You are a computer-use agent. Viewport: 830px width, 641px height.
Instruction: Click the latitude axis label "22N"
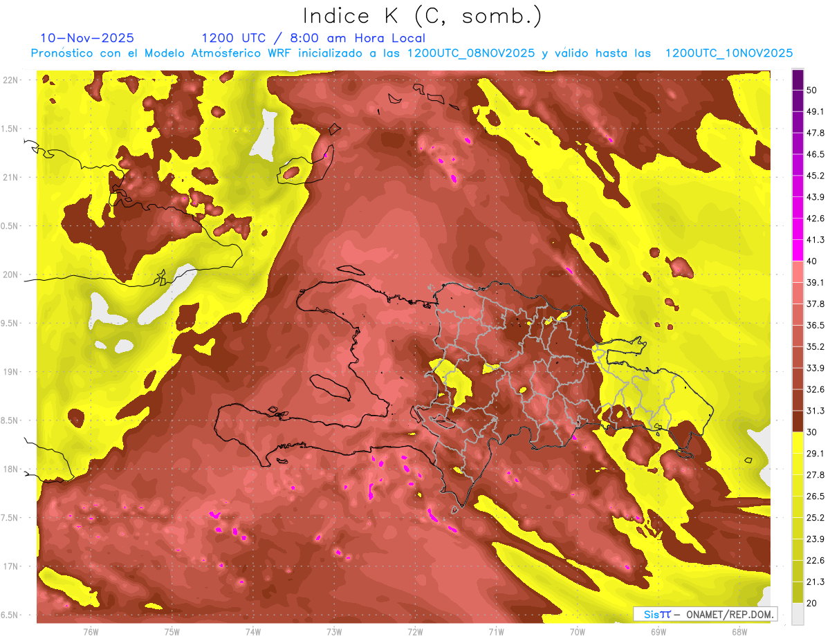pyautogui.click(x=11, y=80)
